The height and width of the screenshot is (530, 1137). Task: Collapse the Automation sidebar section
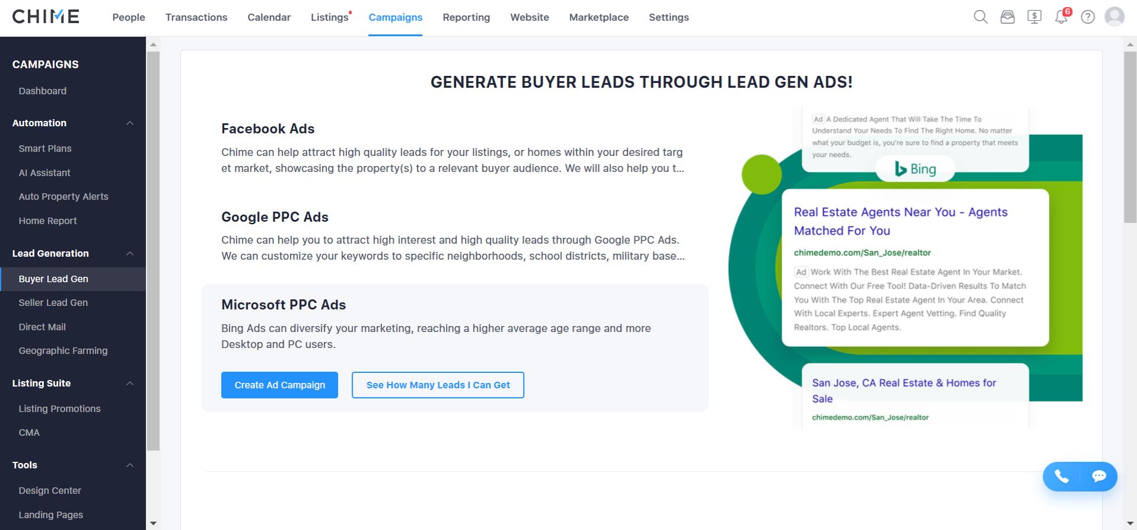point(130,123)
